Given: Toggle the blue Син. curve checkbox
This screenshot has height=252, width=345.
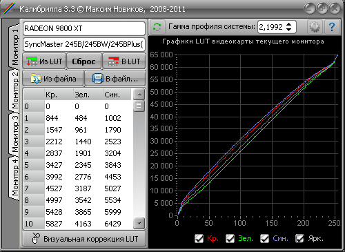Looking at the screenshot, I should (264, 239).
